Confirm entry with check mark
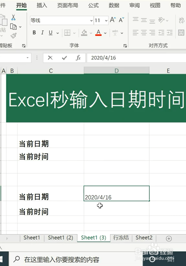Screen dimensions: 186x266 pyautogui.click(x=64, y=58)
